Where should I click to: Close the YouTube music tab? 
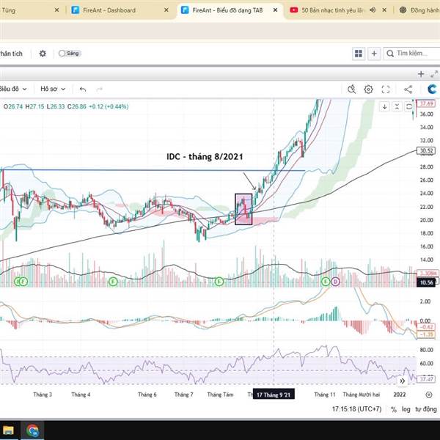[384, 10]
